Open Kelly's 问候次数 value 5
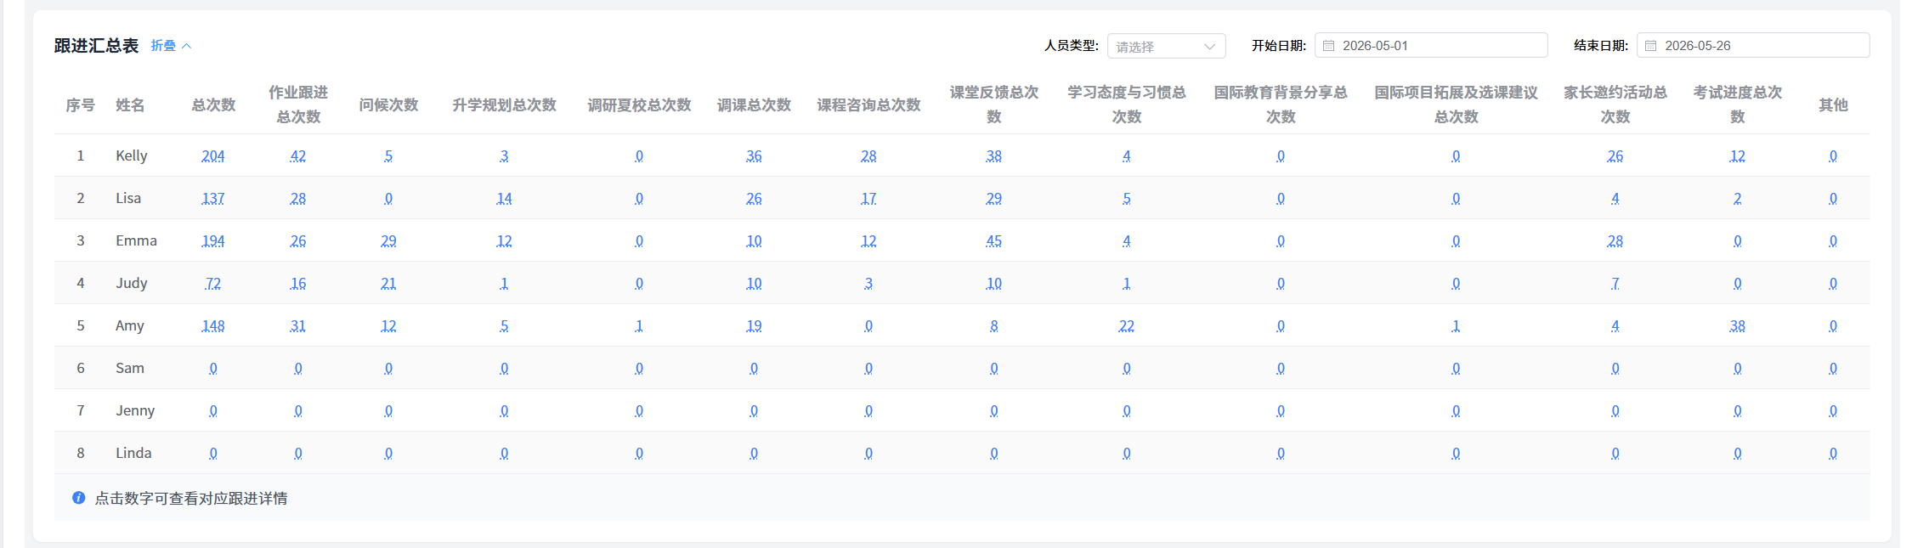Image resolution: width=1912 pixels, height=548 pixels. coord(388,156)
